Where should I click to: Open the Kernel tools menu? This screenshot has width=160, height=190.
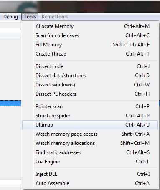[55, 17]
